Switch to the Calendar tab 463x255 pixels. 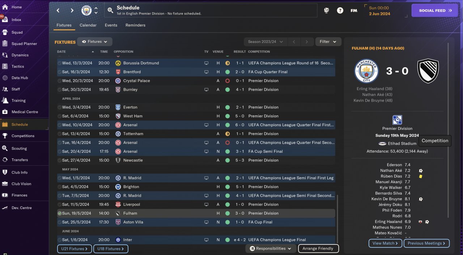click(88, 25)
